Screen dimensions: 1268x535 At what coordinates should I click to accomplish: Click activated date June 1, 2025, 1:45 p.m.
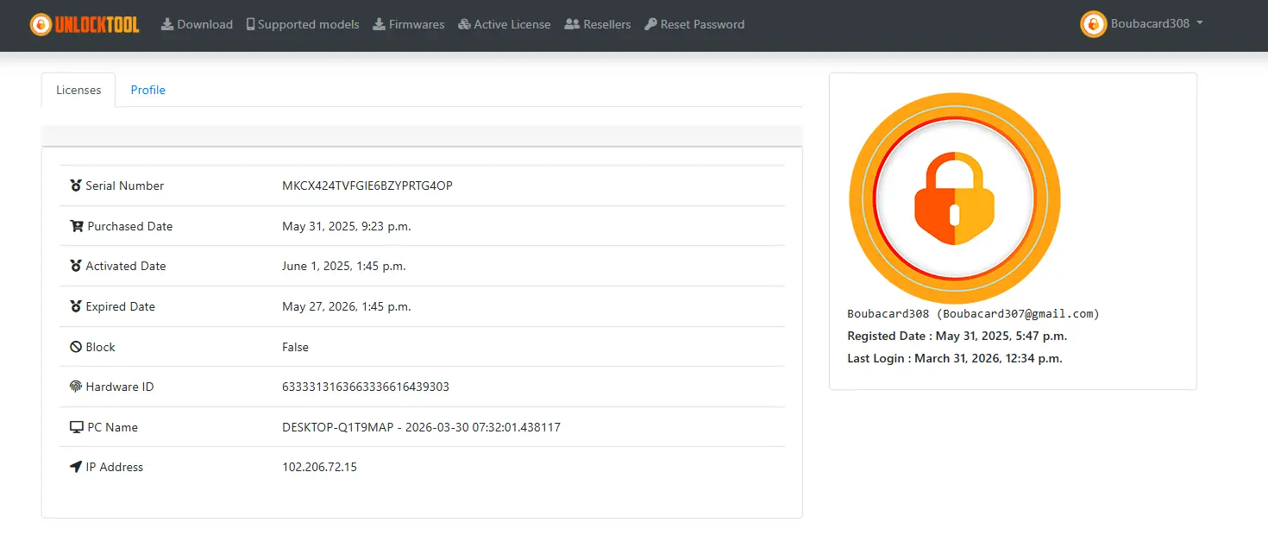(x=344, y=266)
